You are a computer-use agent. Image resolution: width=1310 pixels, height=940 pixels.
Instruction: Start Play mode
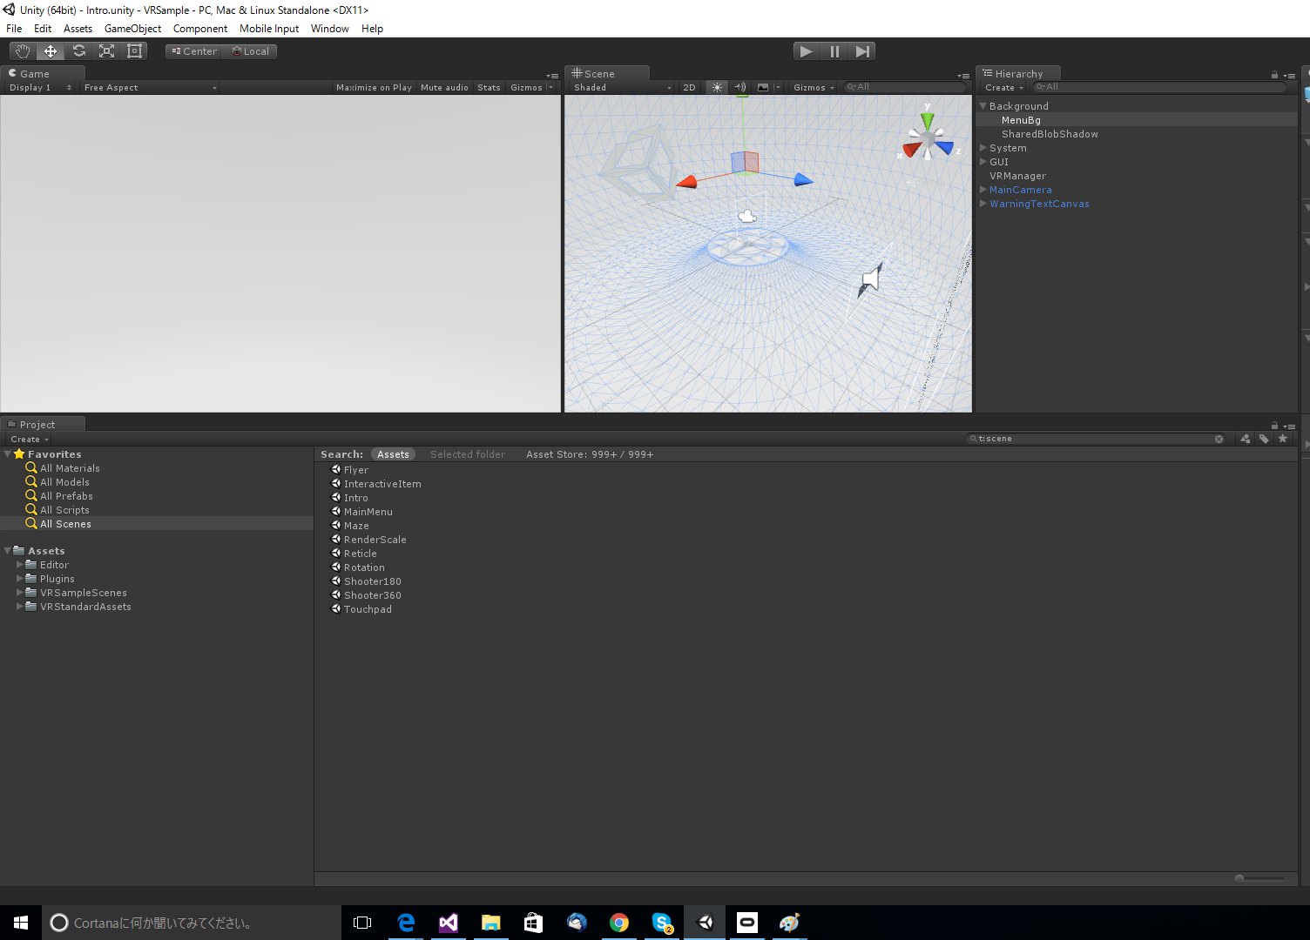[x=807, y=51]
